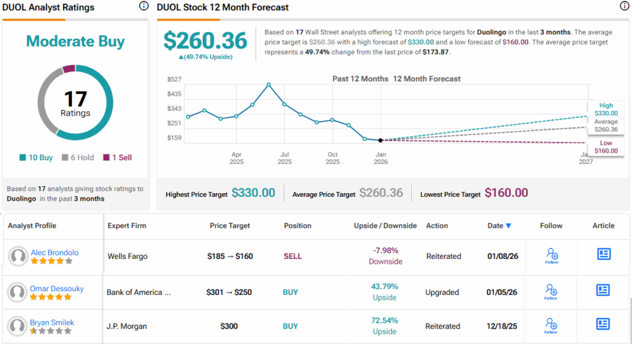
Task: Click the 1 Sell legend swatch
Action: (106, 158)
